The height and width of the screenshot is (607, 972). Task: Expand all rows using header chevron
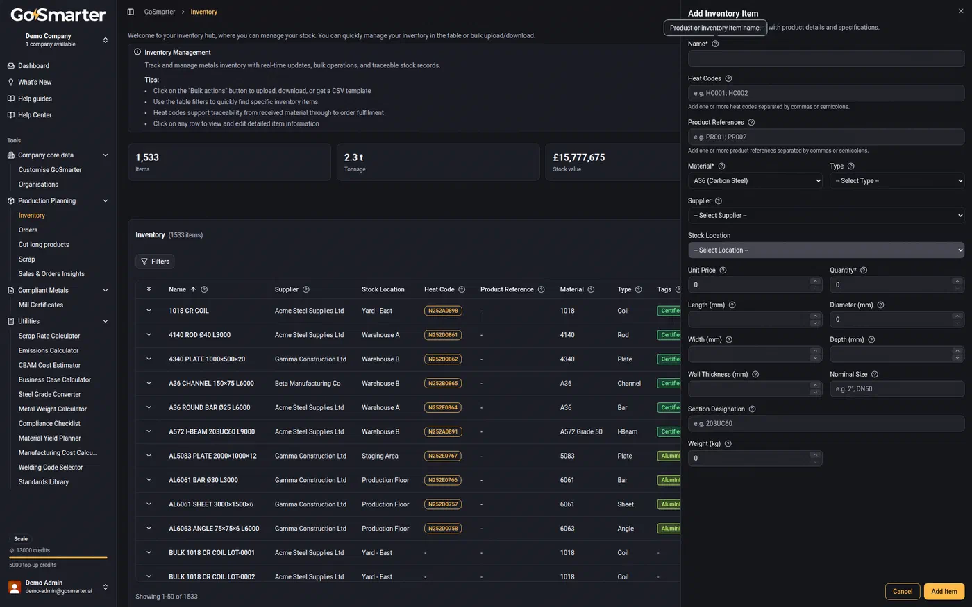[149, 289]
